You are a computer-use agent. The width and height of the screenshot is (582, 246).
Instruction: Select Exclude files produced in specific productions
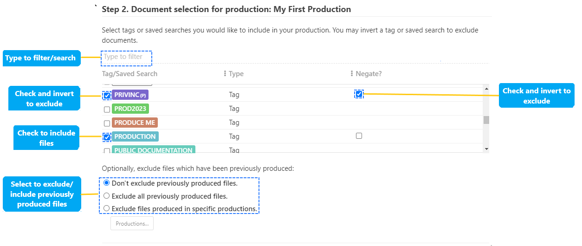click(107, 208)
